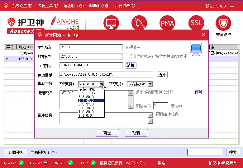
Task: Click 选择 to browse for directory
Action: tap(162, 75)
